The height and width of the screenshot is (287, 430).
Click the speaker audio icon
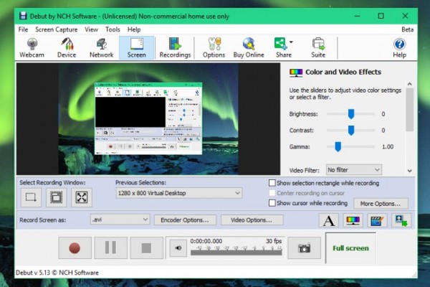click(178, 248)
